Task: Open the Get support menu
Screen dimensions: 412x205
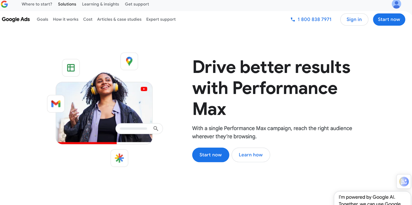Action: coord(137,4)
